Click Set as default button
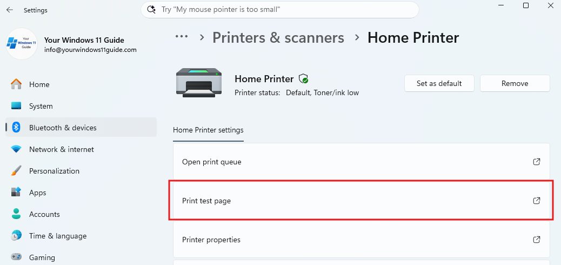 pyautogui.click(x=439, y=83)
